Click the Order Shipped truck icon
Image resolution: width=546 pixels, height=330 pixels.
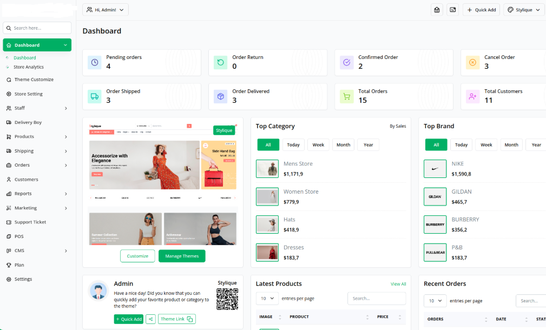pos(95,96)
